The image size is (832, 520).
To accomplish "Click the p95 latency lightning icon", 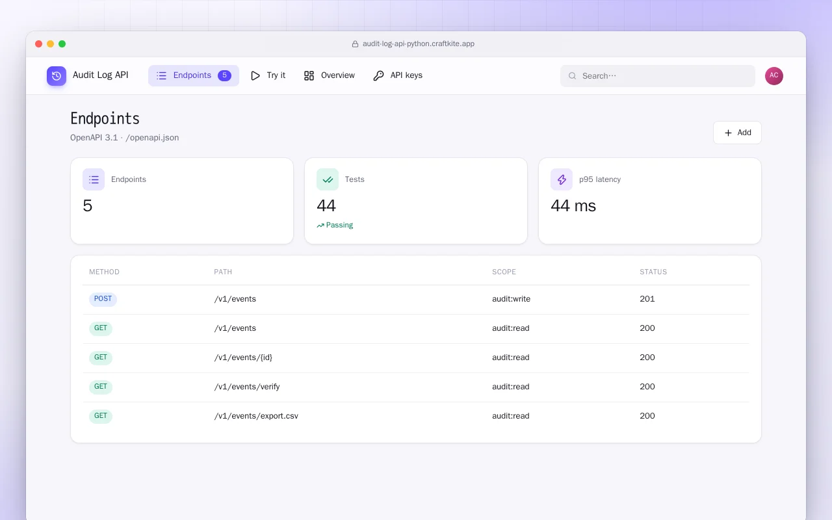I will (x=562, y=179).
